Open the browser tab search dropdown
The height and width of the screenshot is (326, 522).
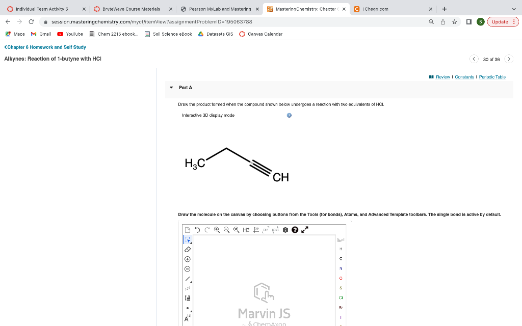coord(515,9)
